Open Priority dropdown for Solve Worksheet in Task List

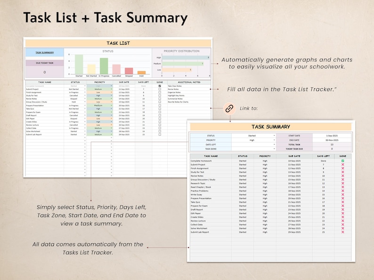[111, 132]
